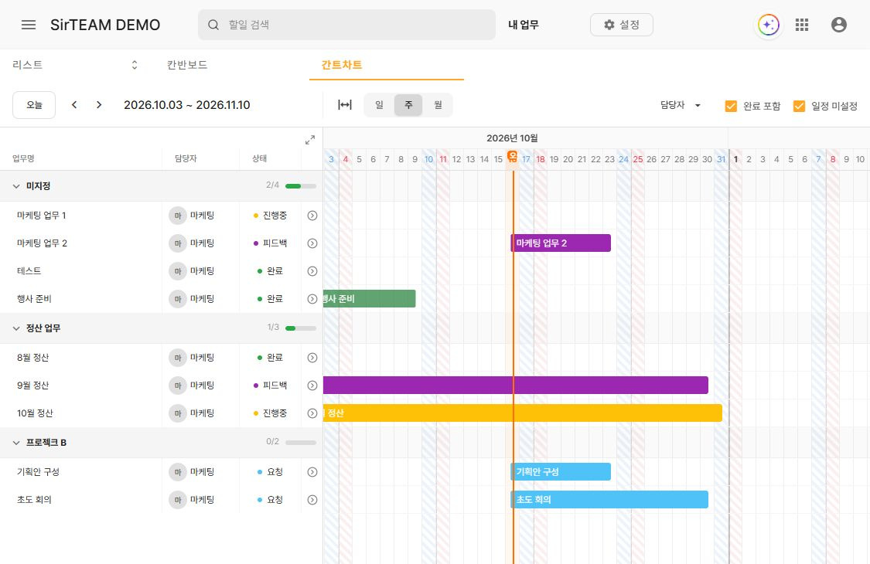
Task: Switch timeline scale to 월 (month)
Action: [438, 105]
